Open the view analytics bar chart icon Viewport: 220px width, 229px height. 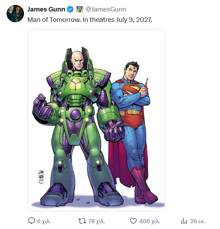(x=184, y=221)
